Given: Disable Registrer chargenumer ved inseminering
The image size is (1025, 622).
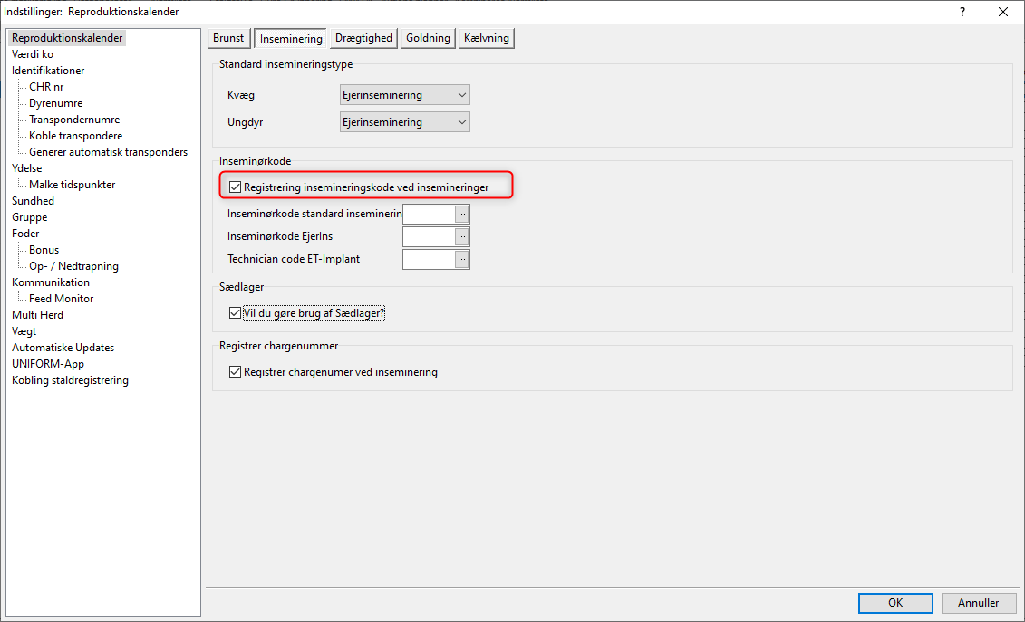Looking at the screenshot, I should pos(237,372).
